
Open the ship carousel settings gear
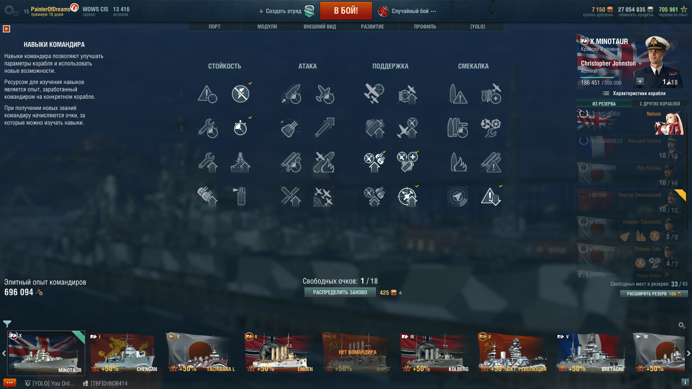coord(682,325)
